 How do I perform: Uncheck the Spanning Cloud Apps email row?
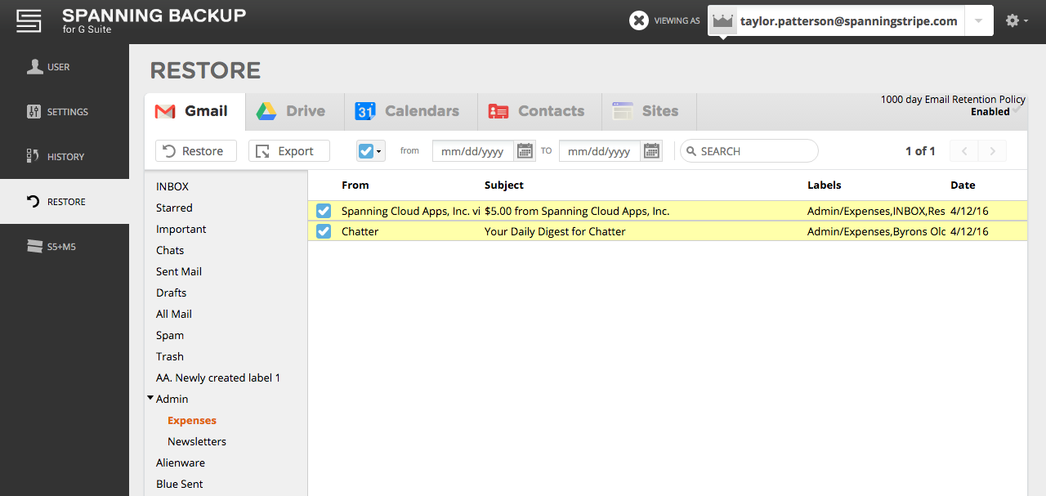pos(324,211)
